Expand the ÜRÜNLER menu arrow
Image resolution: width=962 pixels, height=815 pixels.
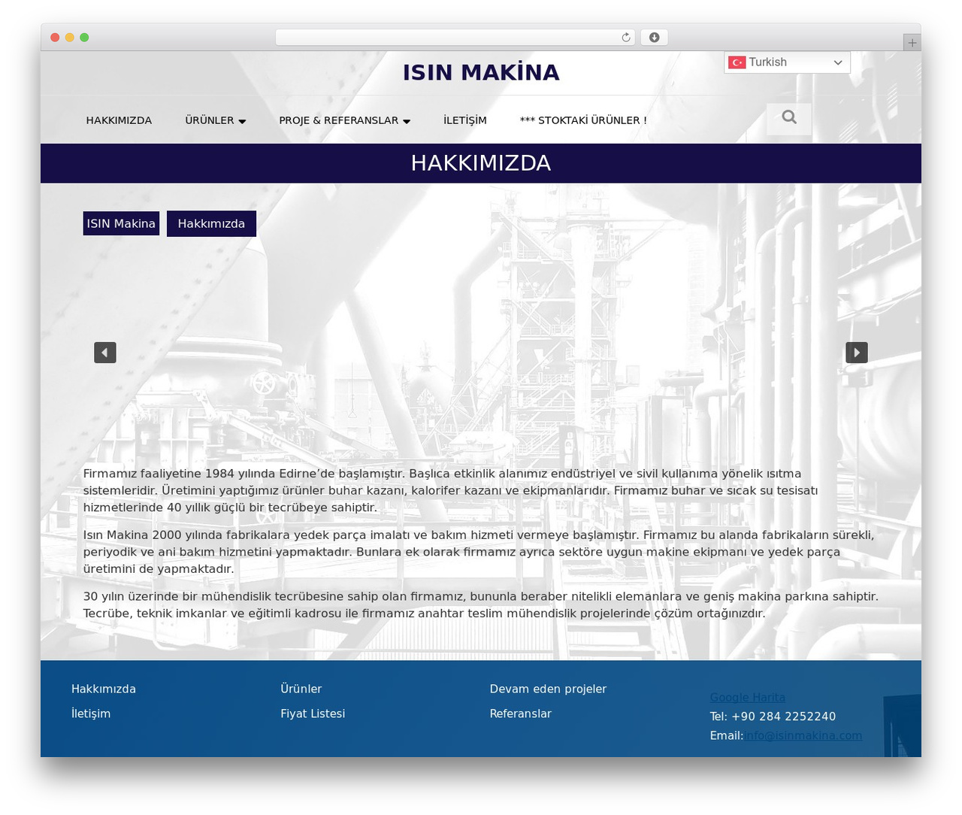[242, 121]
